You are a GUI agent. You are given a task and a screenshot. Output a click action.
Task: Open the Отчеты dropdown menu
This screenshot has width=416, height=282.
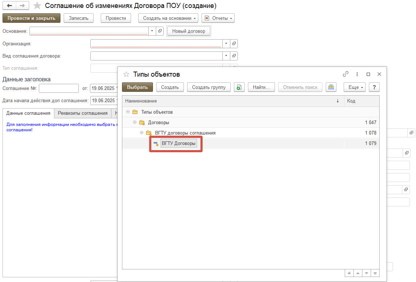(x=218, y=18)
